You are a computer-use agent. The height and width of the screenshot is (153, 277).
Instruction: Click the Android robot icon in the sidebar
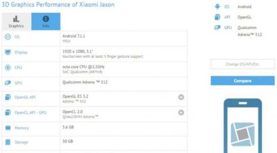click(217, 7)
